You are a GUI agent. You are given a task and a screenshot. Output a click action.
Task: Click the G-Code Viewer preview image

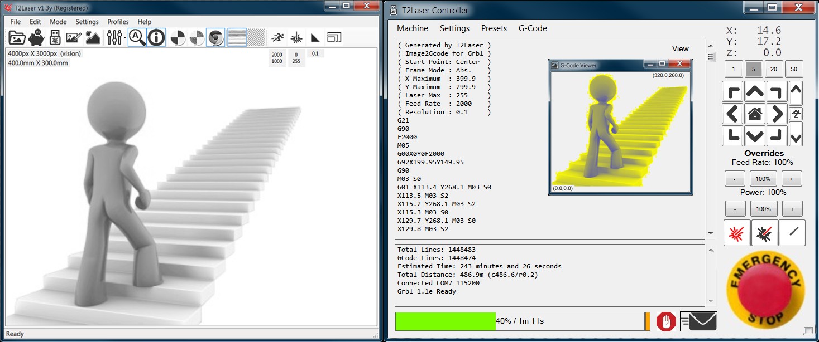pyautogui.click(x=620, y=131)
